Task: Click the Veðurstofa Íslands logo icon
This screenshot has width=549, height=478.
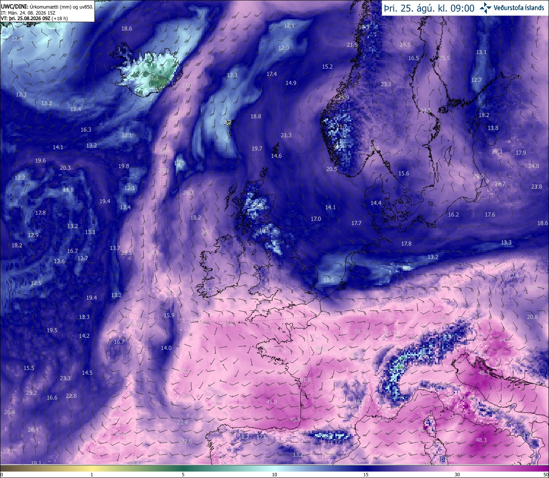Action: click(x=486, y=7)
